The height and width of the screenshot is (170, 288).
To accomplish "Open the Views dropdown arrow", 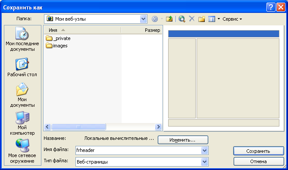I will pos(219,19).
